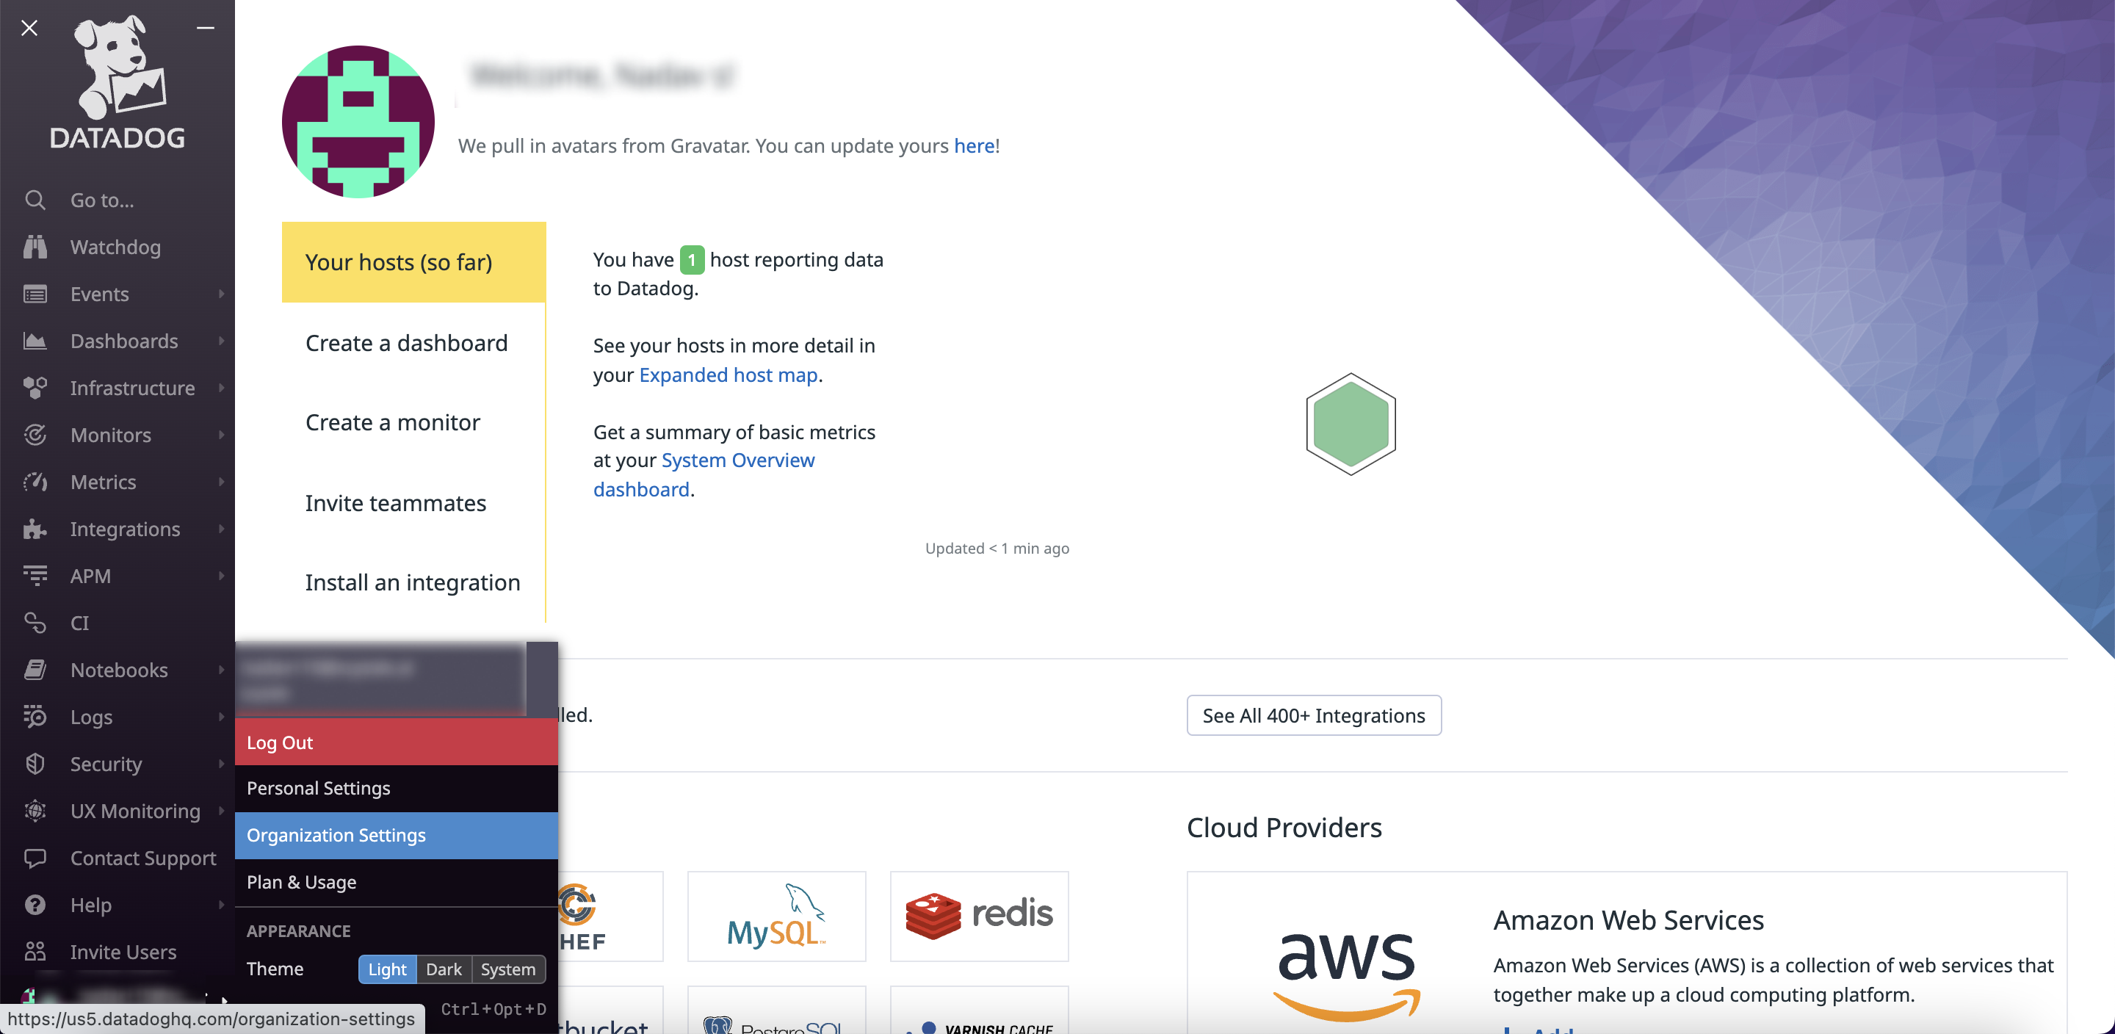Viewport: 2115px width, 1034px height.
Task: Click the Updated < 1 min ago text
Action: coord(997,548)
